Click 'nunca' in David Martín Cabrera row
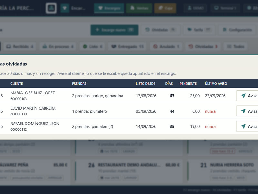This screenshot has height=194, width=258. click(x=210, y=111)
